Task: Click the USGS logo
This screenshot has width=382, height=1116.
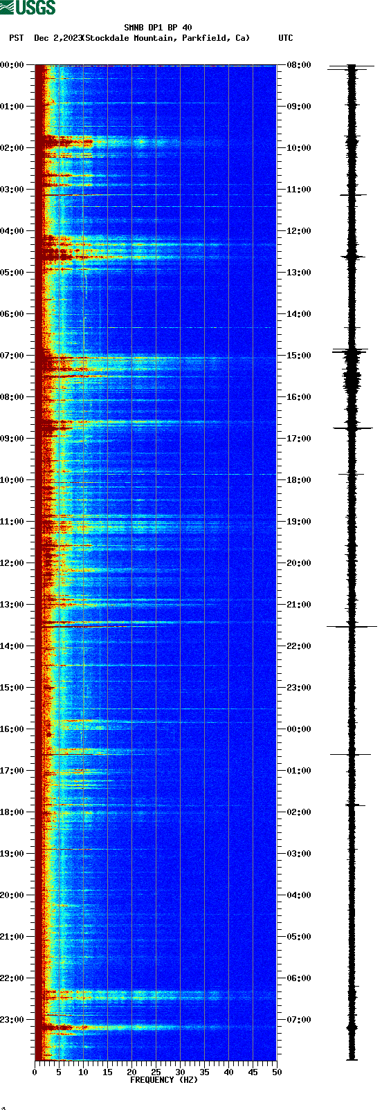Action: (28, 8)
